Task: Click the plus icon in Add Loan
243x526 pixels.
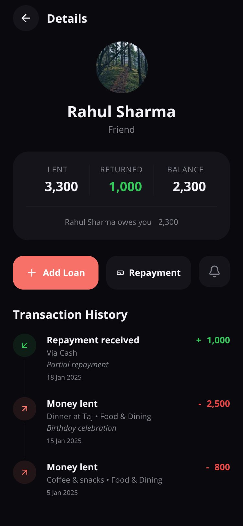Action: [x=32, y=273]
